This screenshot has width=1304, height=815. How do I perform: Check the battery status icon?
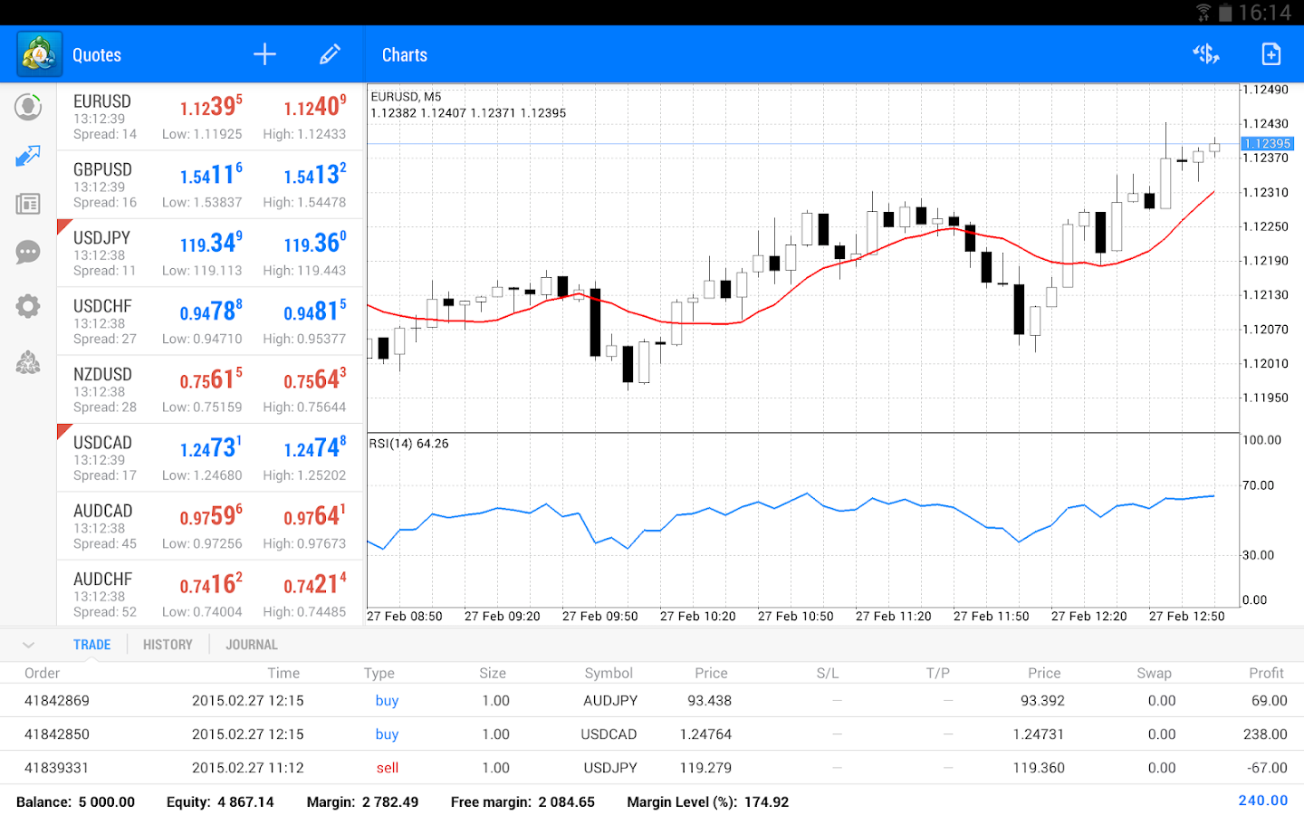tap(1225, 13)
